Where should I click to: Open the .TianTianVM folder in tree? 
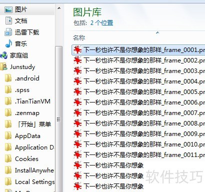tap(32, 101)
